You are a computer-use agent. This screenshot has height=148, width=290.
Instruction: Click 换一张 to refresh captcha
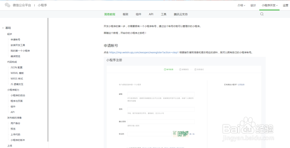[x=192, y=134]
